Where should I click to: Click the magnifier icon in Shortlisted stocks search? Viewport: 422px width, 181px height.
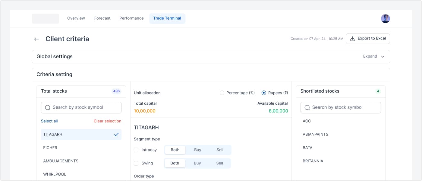[x=307, y=107]
